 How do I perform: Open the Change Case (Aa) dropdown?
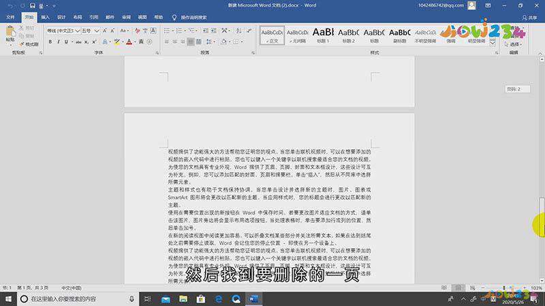124,31
